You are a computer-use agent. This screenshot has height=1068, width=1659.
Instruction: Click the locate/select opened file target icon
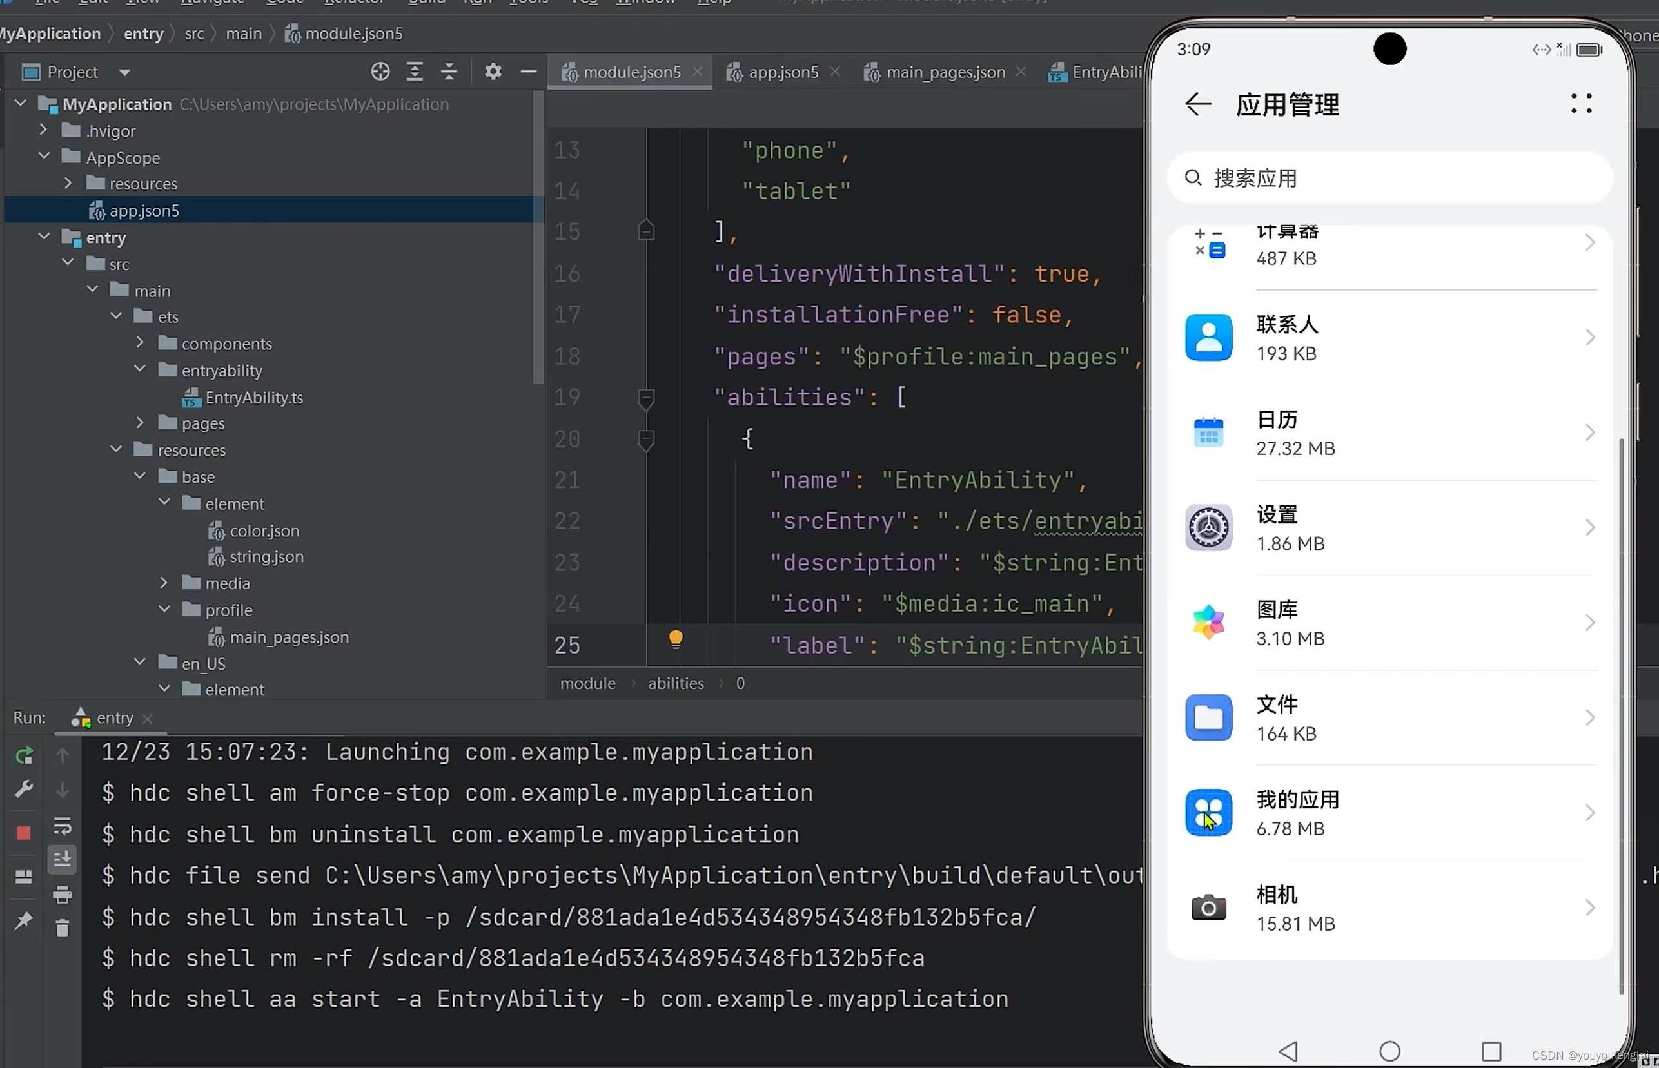[380, 72]
